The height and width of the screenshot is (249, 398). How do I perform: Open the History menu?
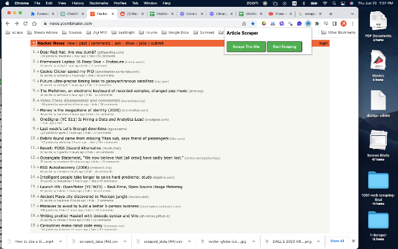click(78, 3)
